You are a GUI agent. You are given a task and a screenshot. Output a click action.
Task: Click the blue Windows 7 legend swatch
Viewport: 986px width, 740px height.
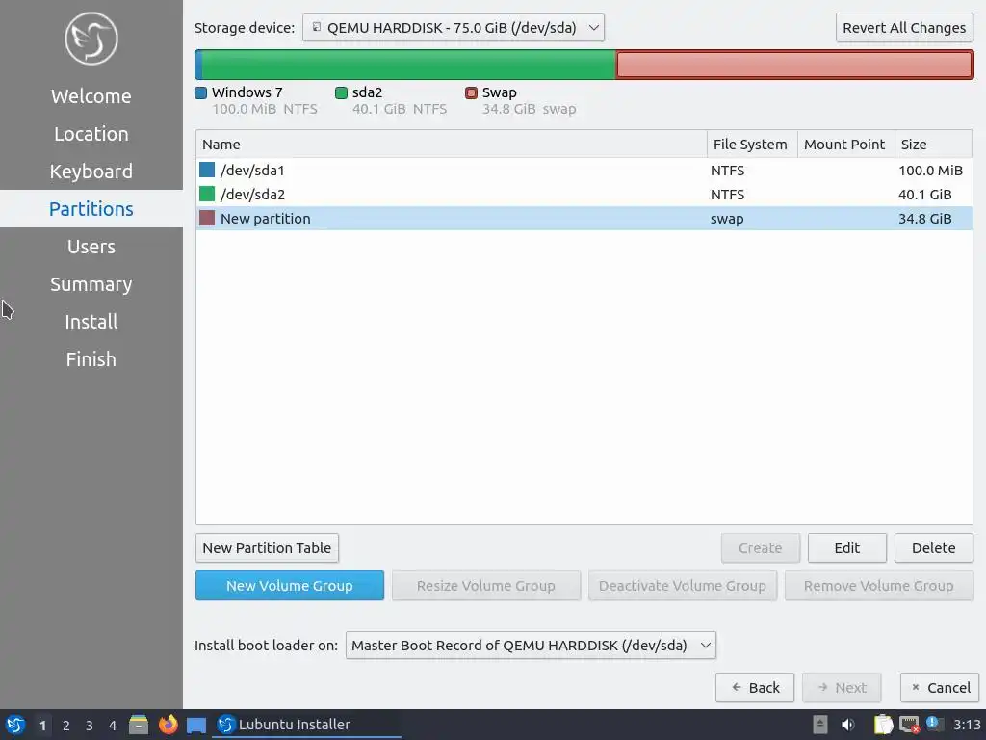click(x=201, y=93)
